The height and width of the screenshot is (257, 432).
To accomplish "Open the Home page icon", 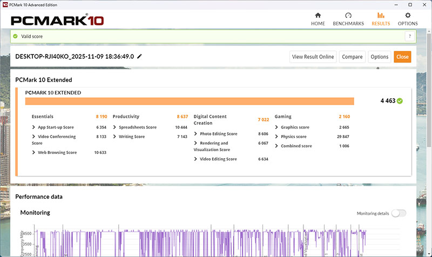I will point(318,16).
